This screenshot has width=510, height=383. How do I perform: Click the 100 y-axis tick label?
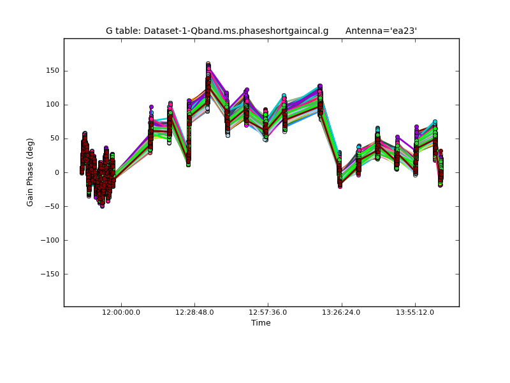click(x=52, y=105)
